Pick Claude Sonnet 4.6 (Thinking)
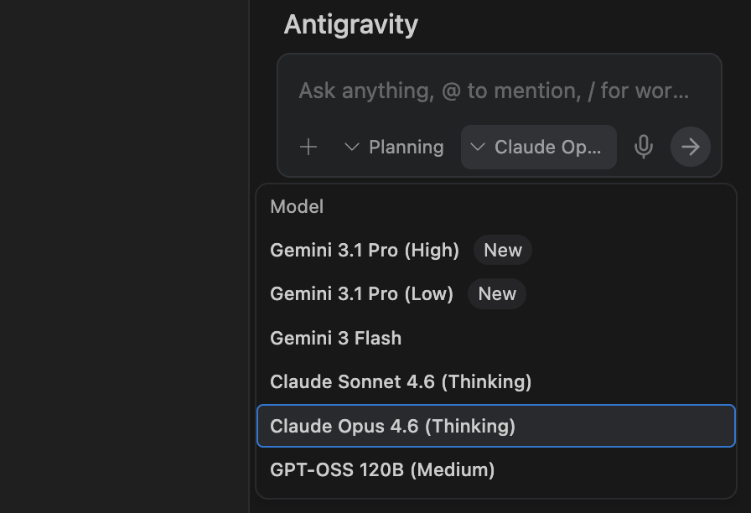 pos(401,382)
